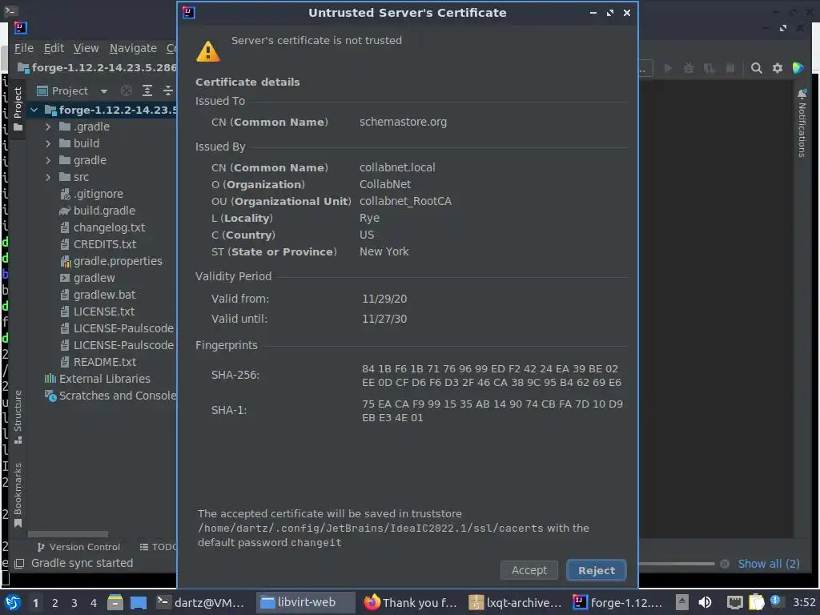This screenshot has height=615, width=820.
Task: Stop the background task next to progress bar
Action: click(x=724, y=564)
